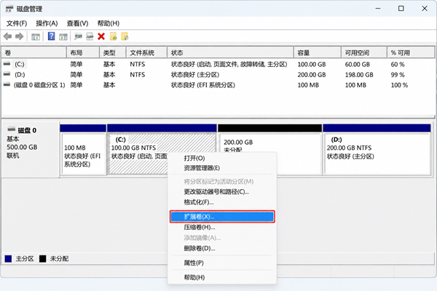Toggle the show/hide action pane icon
Viewport: 437px width, 291px height.
pos(63,36)
